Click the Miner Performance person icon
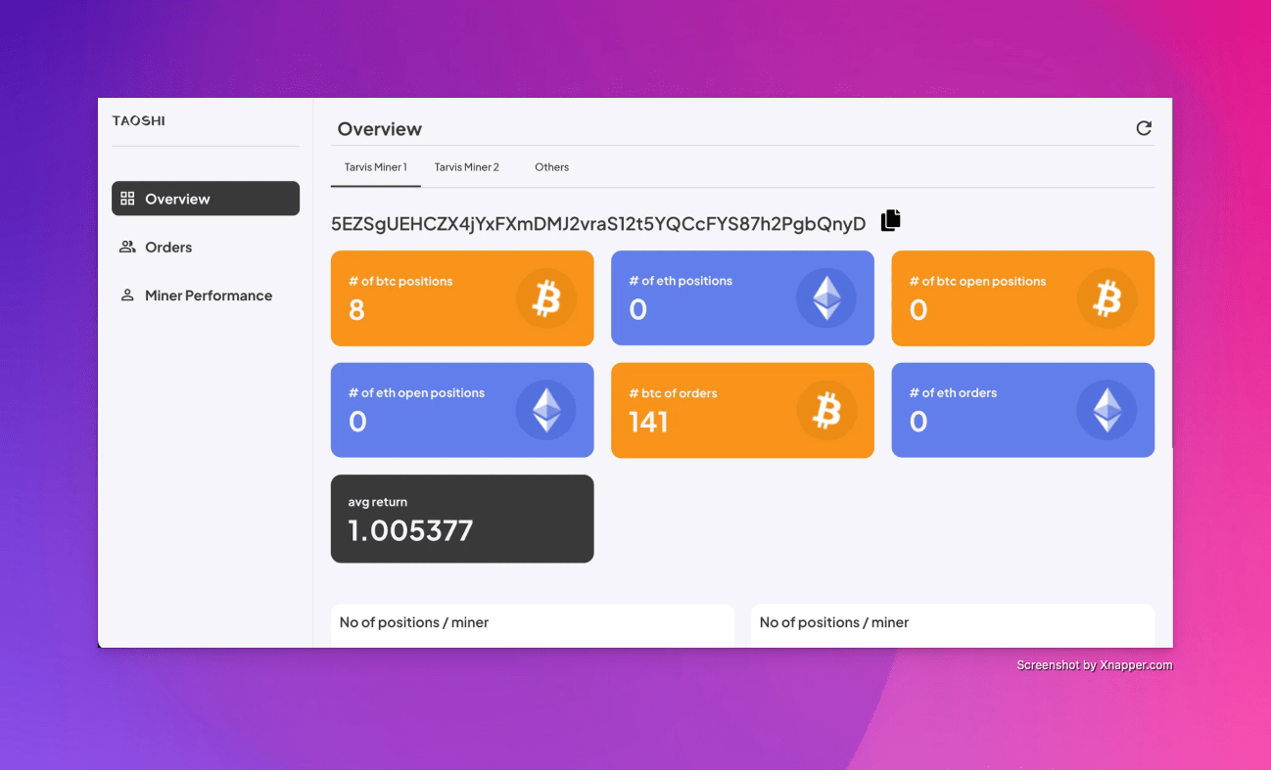The width and height of the screenshot is (1271, 770). tap(127, 294)
